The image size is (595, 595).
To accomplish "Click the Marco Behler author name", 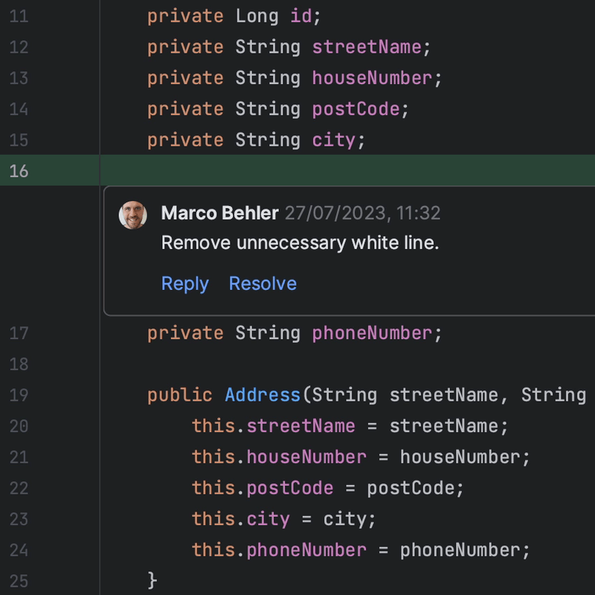I will click(219, 213).
